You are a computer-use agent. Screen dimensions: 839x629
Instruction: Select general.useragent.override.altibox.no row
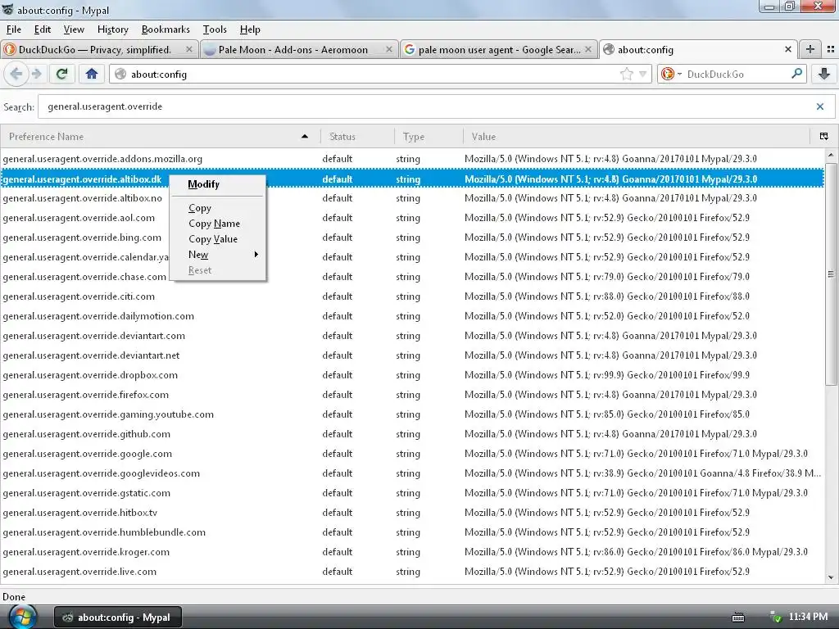pyautogui.click(x=412, y=198)
